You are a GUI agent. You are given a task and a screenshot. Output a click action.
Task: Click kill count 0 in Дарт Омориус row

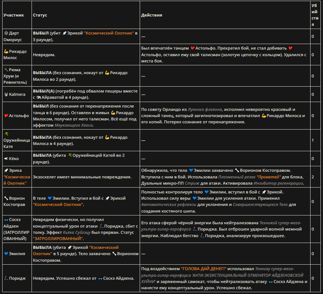(313, 36)
